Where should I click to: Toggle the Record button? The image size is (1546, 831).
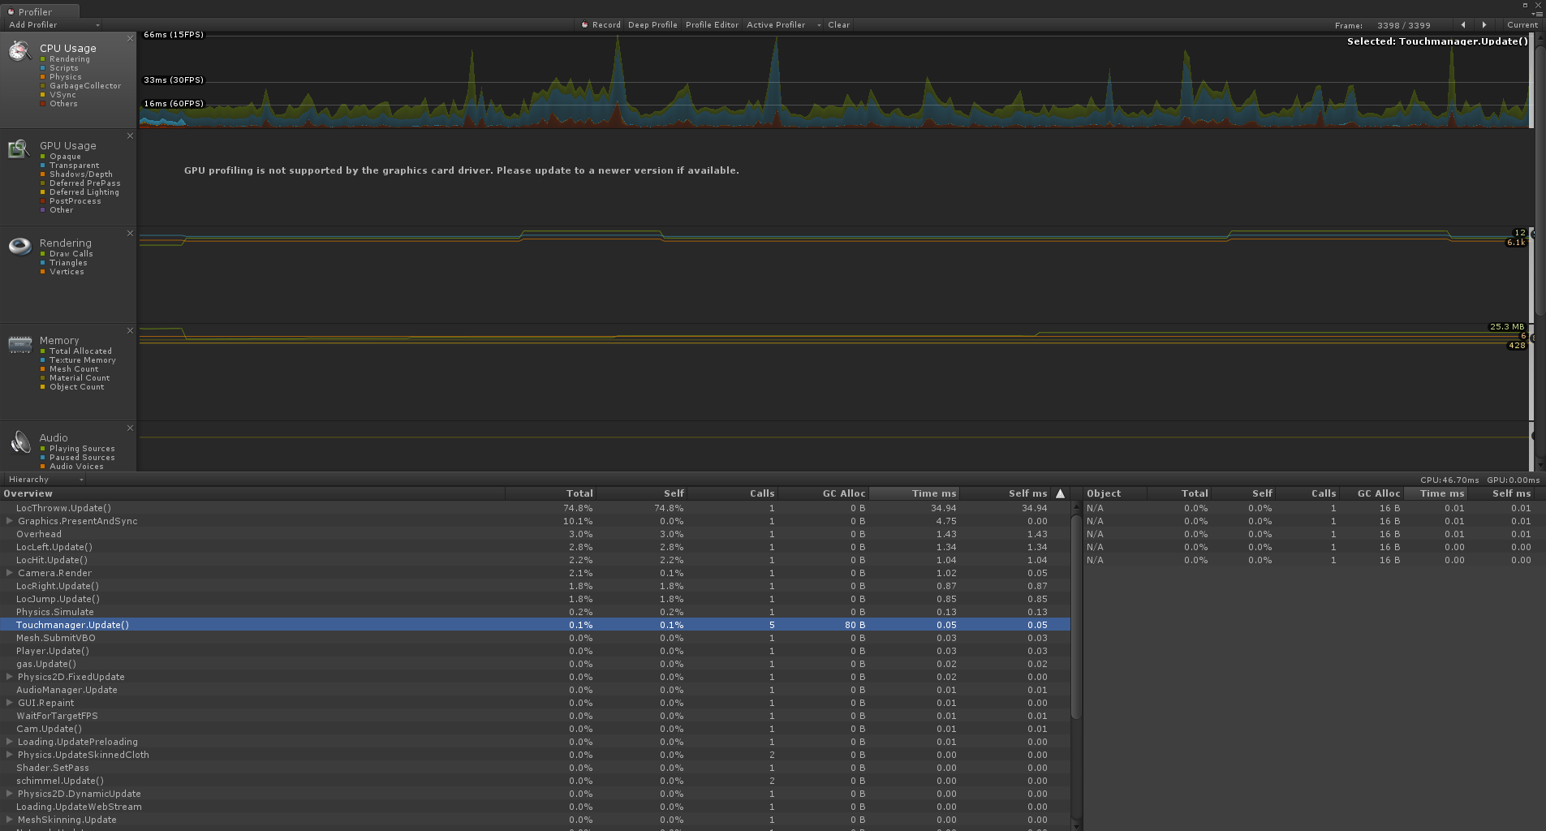click(x=601, y=25)
